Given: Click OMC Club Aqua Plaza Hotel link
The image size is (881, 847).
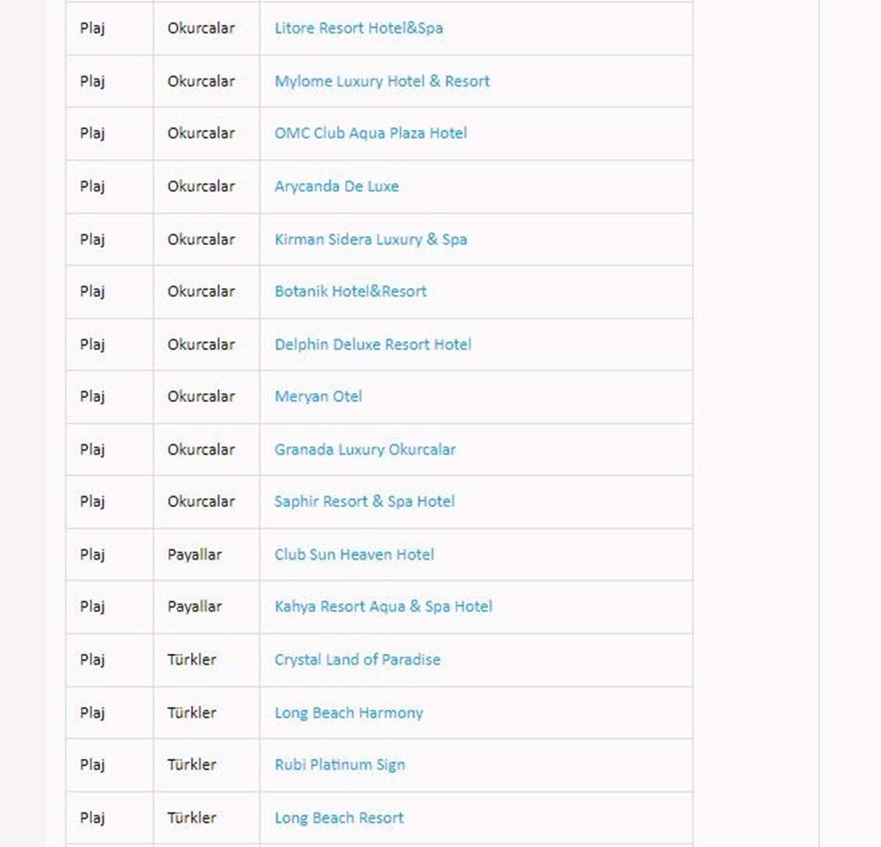Looking at the screenshot, I should [370, 133].
